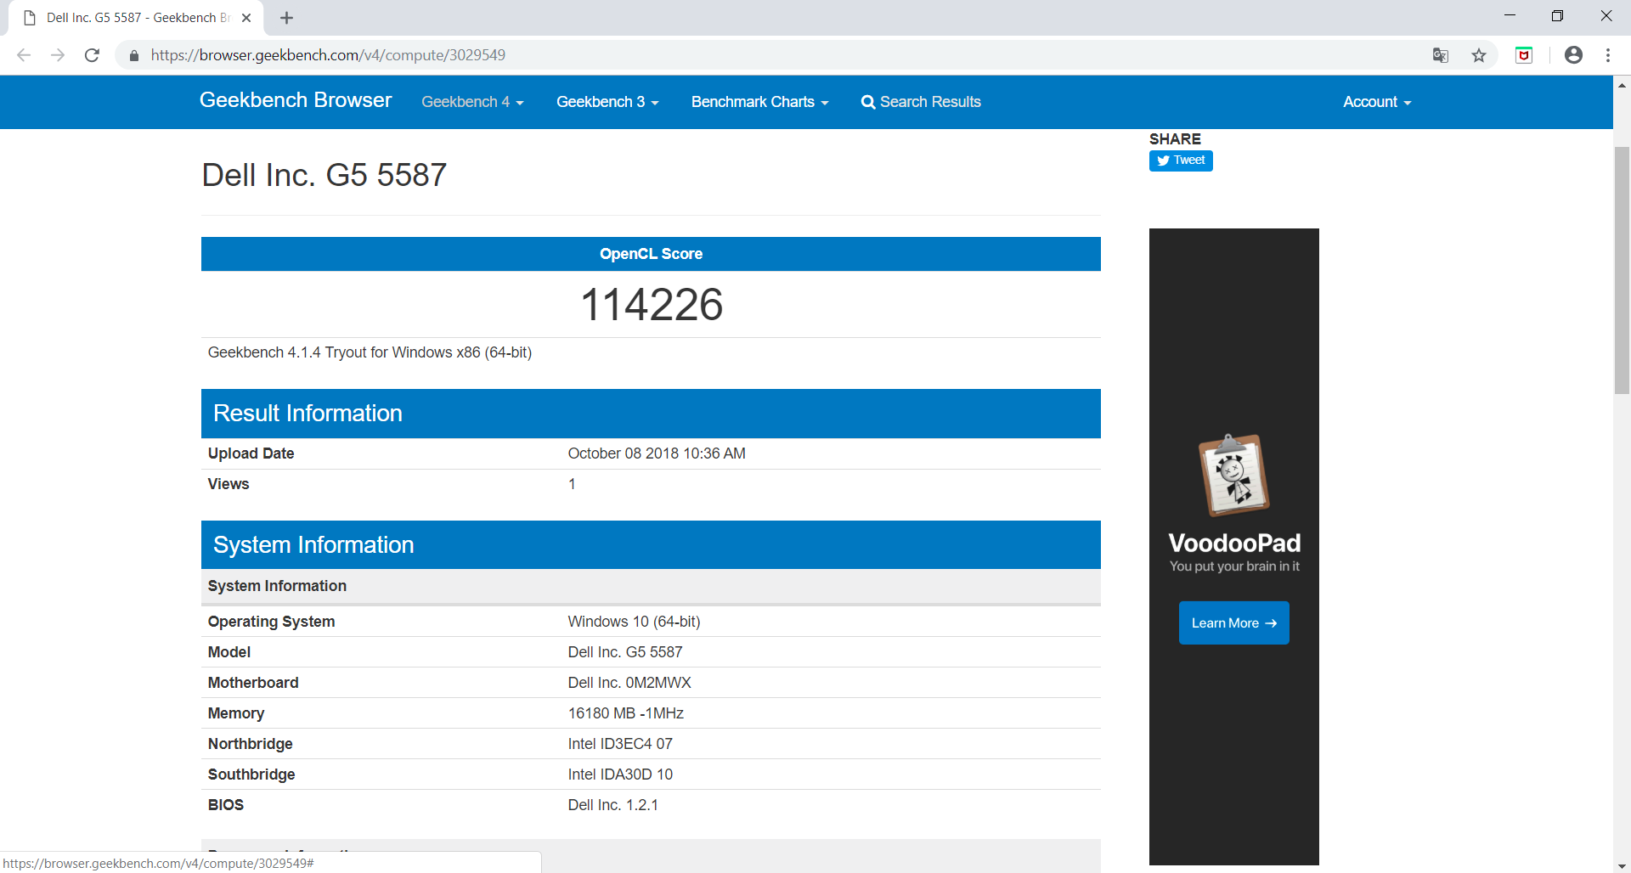1631x873 pixels.
Task: Click the Operating System row label
Action: pyautogui.click(x=271, y=622)
